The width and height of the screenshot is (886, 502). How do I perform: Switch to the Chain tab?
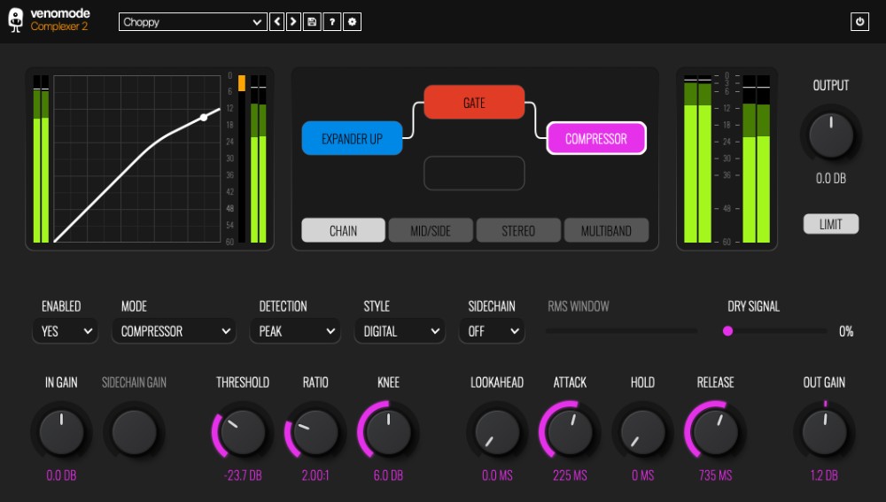(343, 230)
